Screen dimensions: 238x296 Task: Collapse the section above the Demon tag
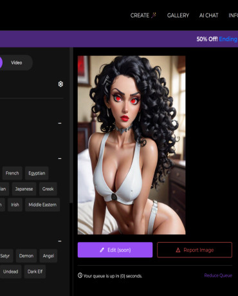click(x=60, y=241)
